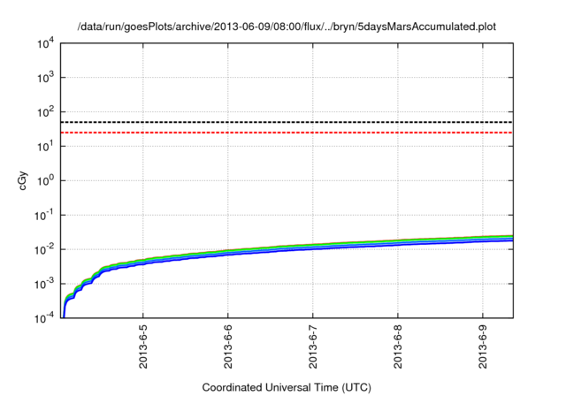Click the 10^4 y-axis tick label
566x396 pixels.
[45, 43]
